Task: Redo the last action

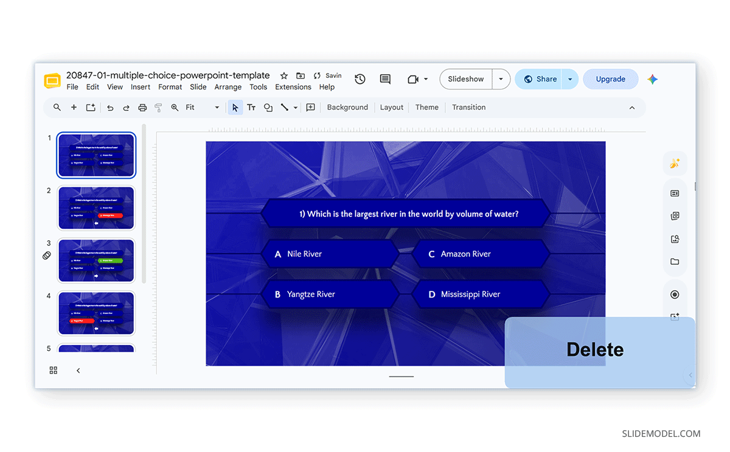Action: [x=127, y=108]
